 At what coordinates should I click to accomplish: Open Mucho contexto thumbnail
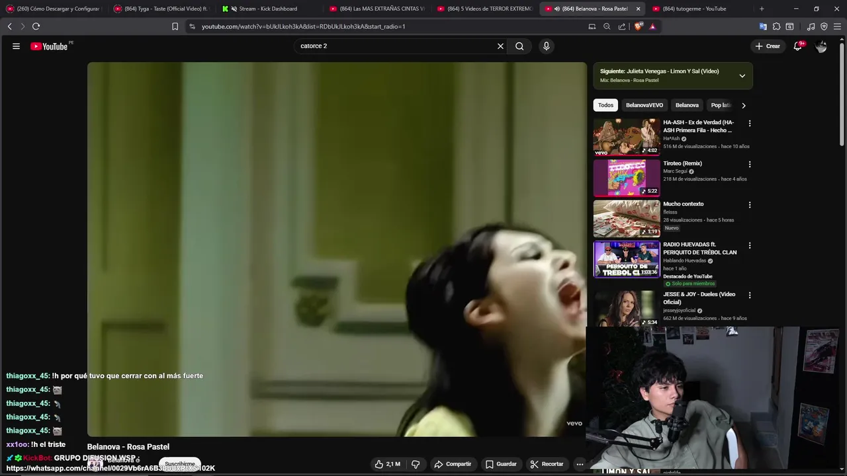[x=626, y=218]
